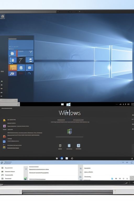The image size is (134, 201).
Task: Click the blue highlighted icon on the lower dark taskbar
Action: [62, 158]
